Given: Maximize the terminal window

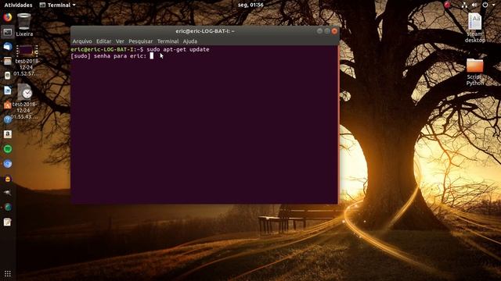Looking at the screenshot, I should (327, 31).
